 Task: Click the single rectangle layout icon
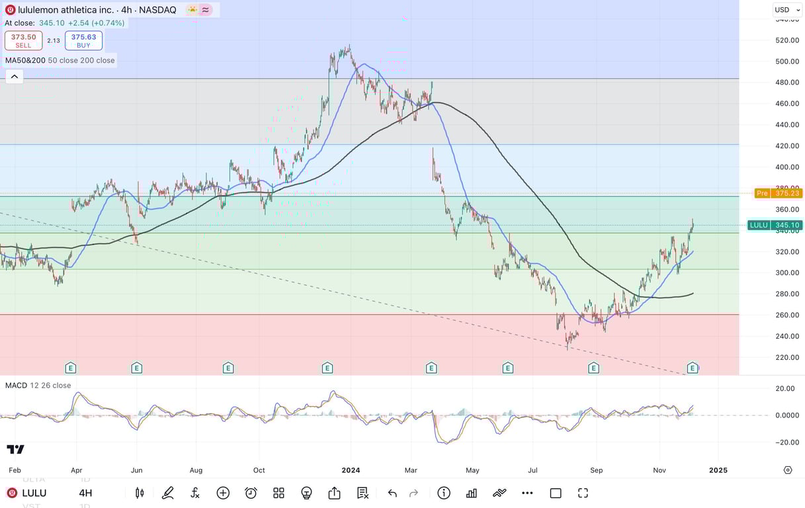[556, 493]
